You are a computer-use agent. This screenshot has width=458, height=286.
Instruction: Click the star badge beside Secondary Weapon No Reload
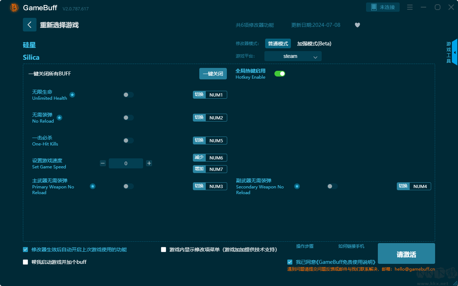click(297, 186)
